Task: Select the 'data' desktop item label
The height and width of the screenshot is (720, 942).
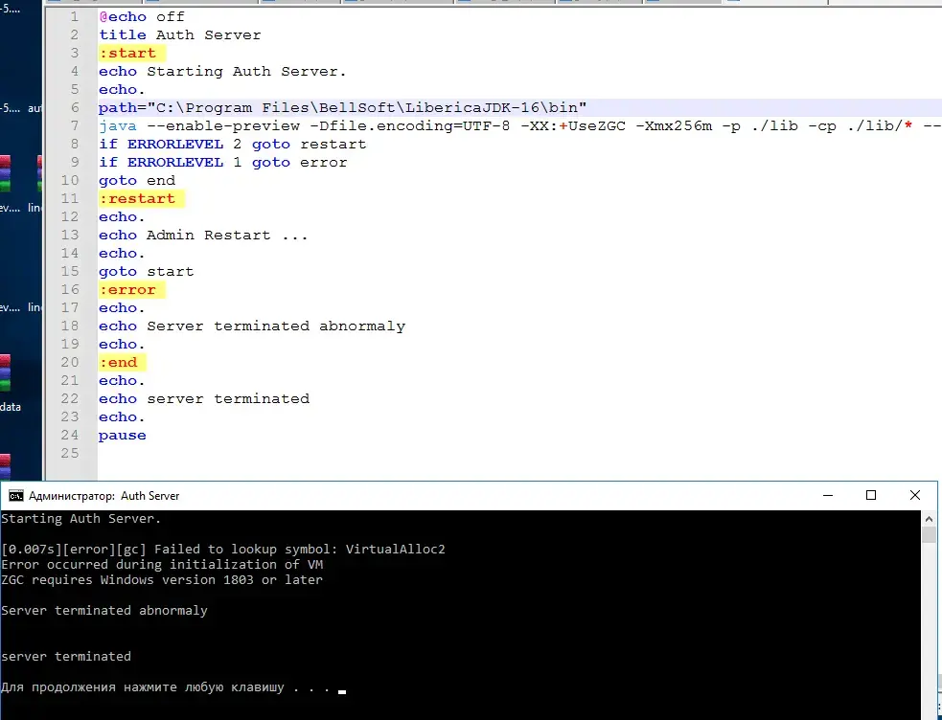Action: coord(11,407)
